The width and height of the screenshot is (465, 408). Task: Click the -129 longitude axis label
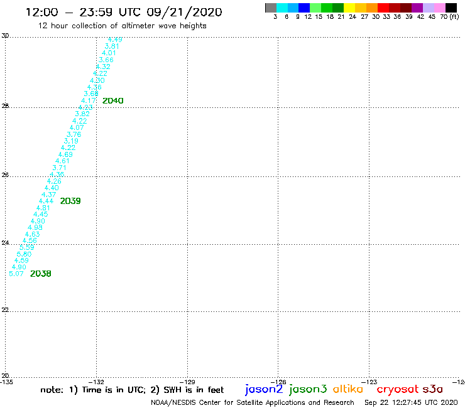pos(187,382)
